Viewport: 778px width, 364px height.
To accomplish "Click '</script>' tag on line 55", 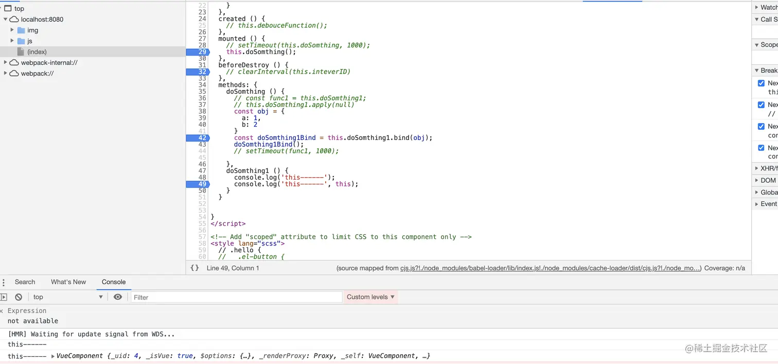I will coord(228,223).
